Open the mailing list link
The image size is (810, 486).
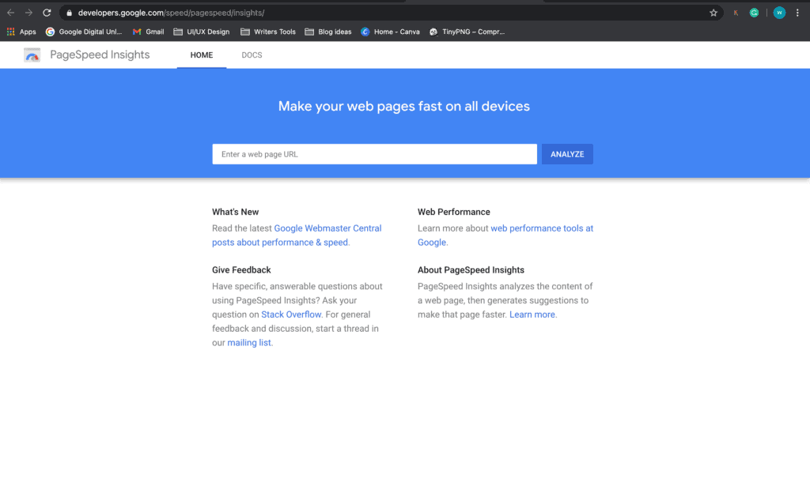(249, 343)
